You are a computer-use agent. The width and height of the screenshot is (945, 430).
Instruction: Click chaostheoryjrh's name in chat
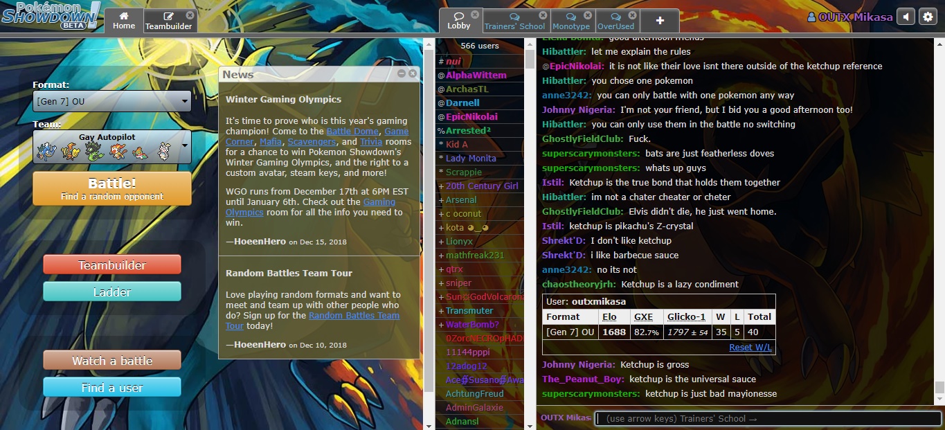pyautogui.click(x=579, y=284)
